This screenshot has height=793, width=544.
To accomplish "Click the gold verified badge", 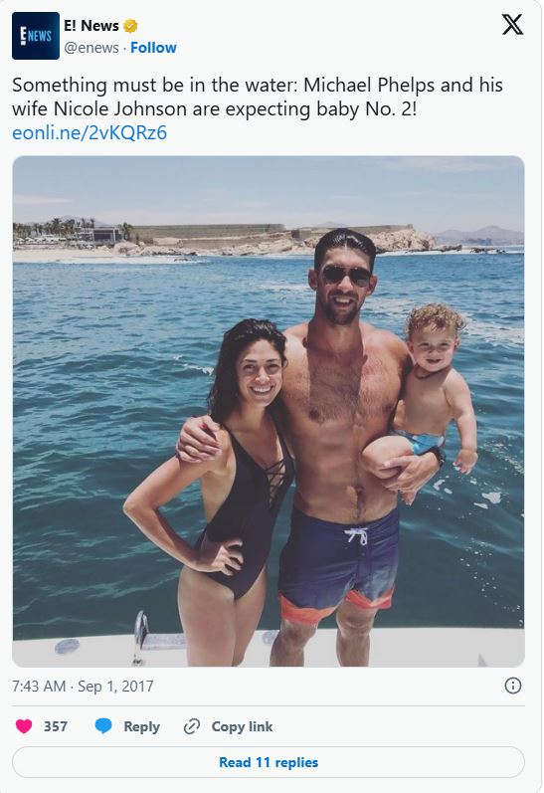I will (130, 25).
